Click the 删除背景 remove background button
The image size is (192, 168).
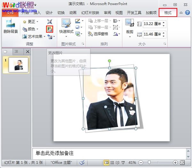pos(11,26)
